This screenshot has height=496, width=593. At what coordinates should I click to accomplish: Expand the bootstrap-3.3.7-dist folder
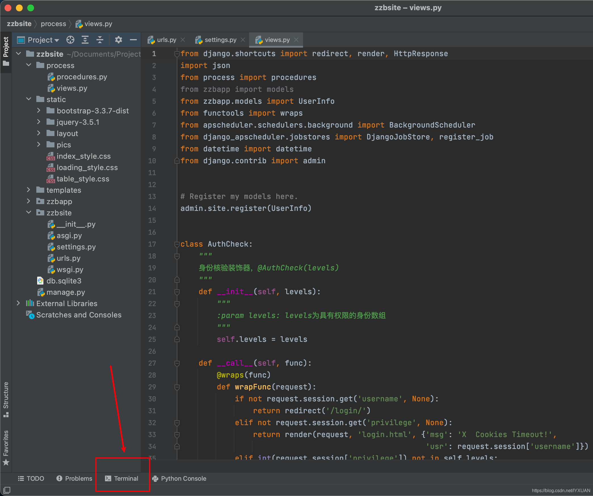(39, 111)
